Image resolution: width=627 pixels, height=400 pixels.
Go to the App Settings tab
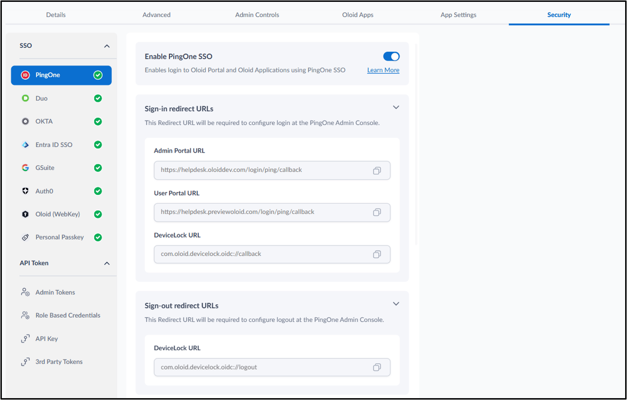tap(459, 15)
